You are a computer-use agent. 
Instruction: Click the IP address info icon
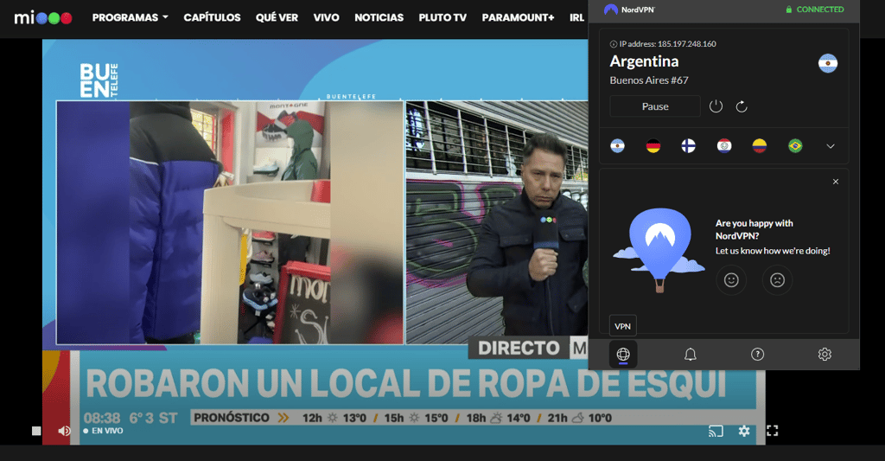point(614,44)
